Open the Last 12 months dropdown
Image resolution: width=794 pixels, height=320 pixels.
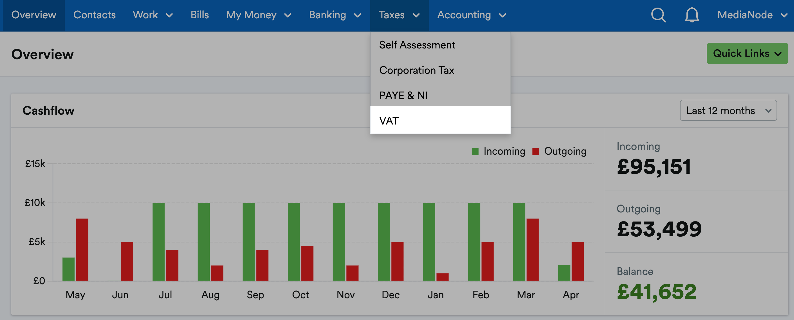click(728, 110)
